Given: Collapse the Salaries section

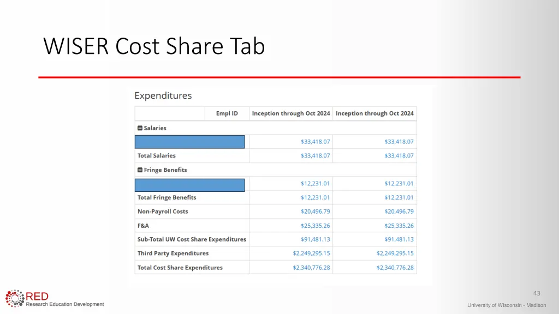Looking at the screenshot, I should [140, 128].
